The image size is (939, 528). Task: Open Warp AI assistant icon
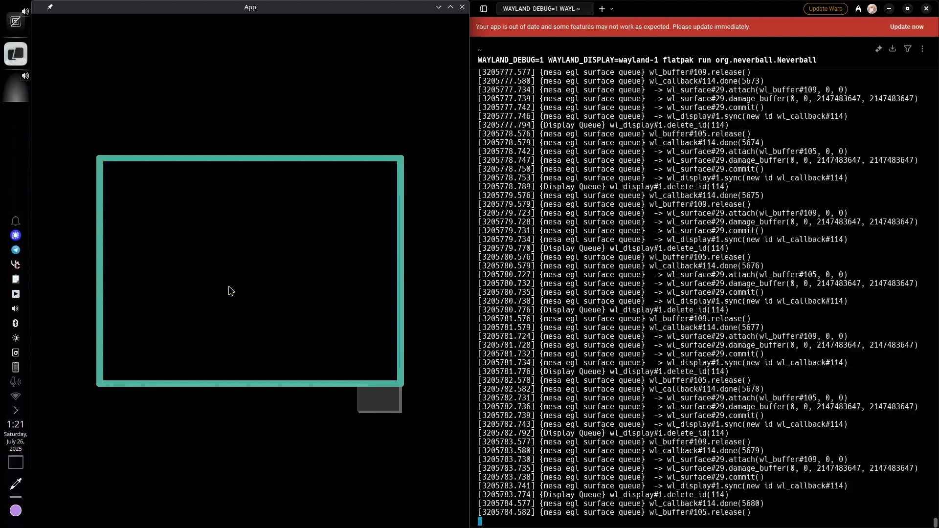tap(858, 9)
